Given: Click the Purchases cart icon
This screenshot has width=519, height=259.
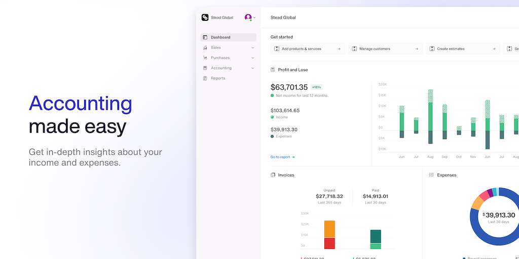Looking at the screenshot, I should click(x=205, y=58).
